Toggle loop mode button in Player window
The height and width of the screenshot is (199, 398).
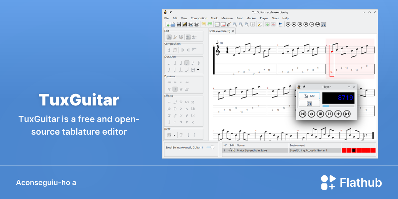click(309, 103)
